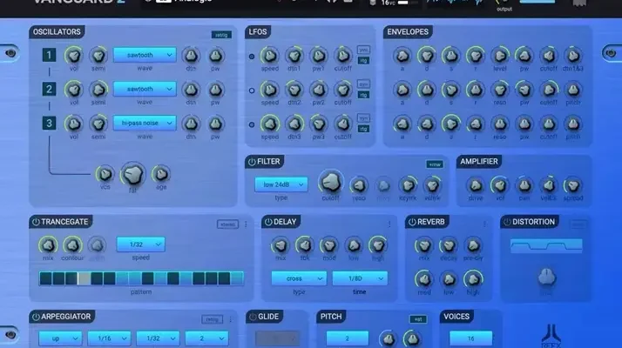
Task: Click the distortion amount knob
Action: [545, 277]
